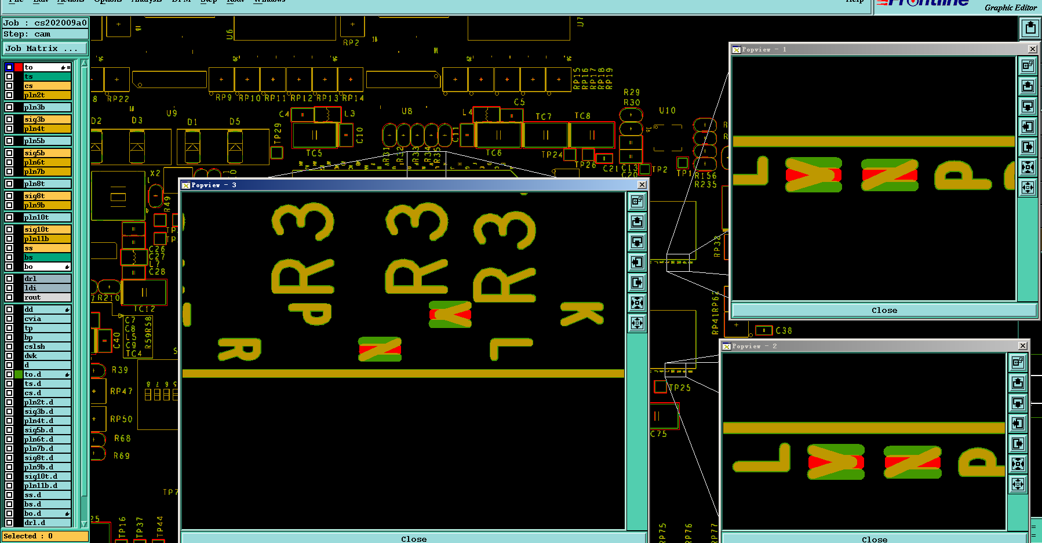Select the 'bs' layer name
Screen dimensions: 1042x543
[47, 257]
